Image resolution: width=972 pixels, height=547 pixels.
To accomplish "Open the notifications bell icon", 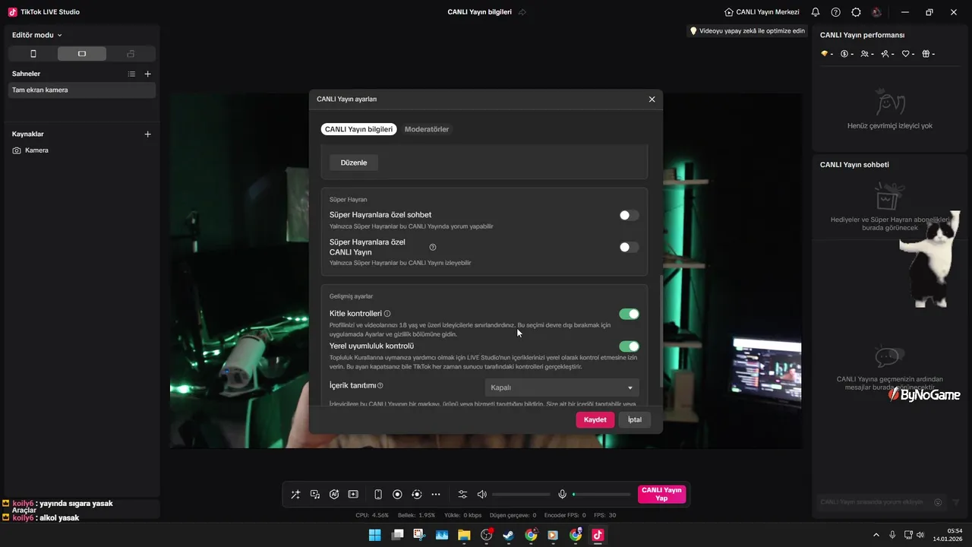I will [816, 12].
